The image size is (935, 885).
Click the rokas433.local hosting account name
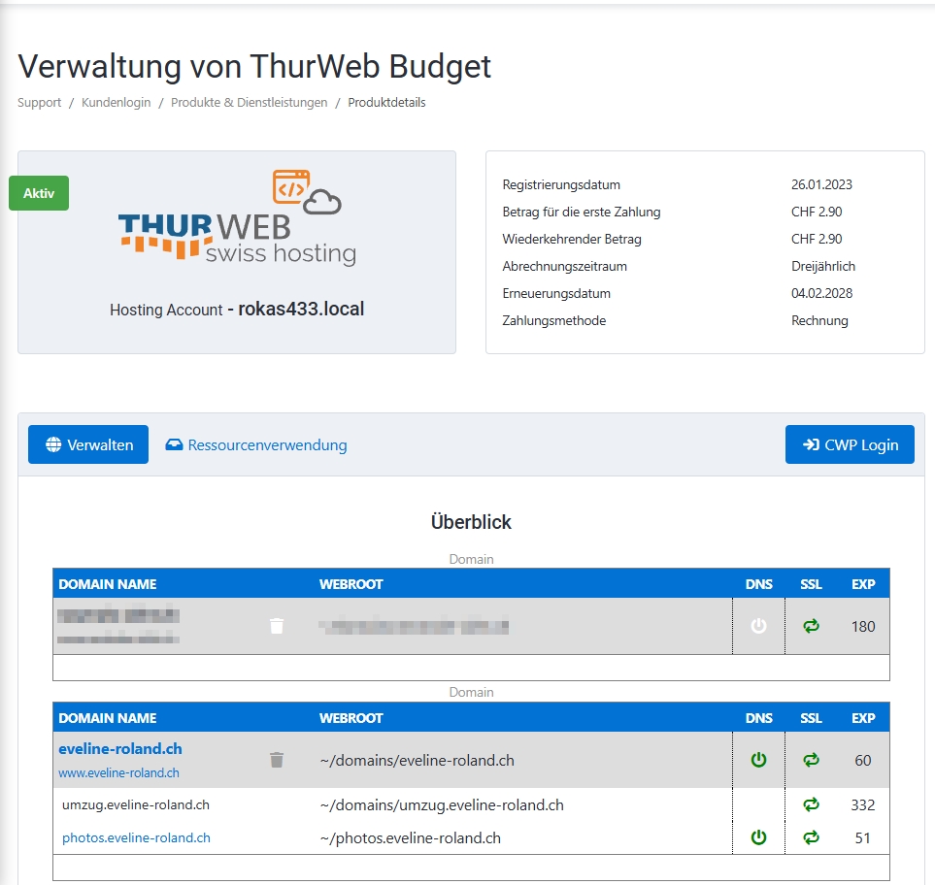point(301,309)
